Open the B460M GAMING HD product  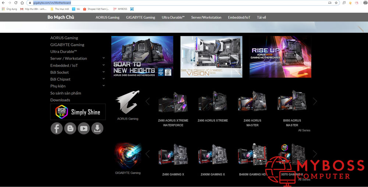pyautogui.click(x=252, y=160)
